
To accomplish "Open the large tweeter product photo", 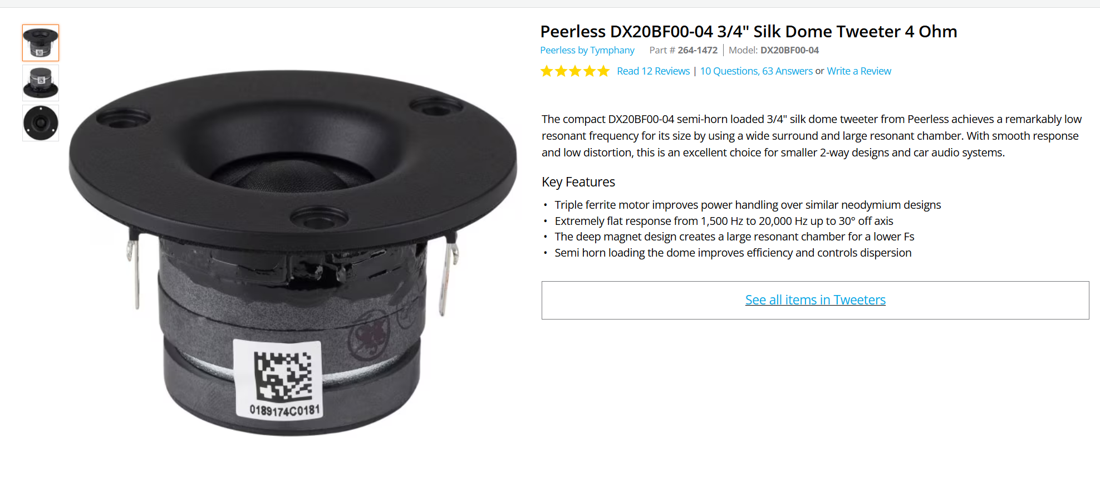I will (293, 253).
